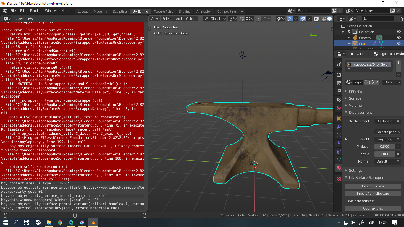Open the Physics Properties tab
The image size is (404, 227).
338,143
